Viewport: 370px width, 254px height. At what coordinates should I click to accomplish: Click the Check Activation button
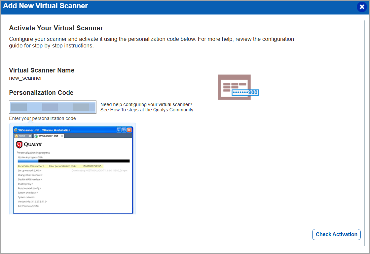coord(336,234)
